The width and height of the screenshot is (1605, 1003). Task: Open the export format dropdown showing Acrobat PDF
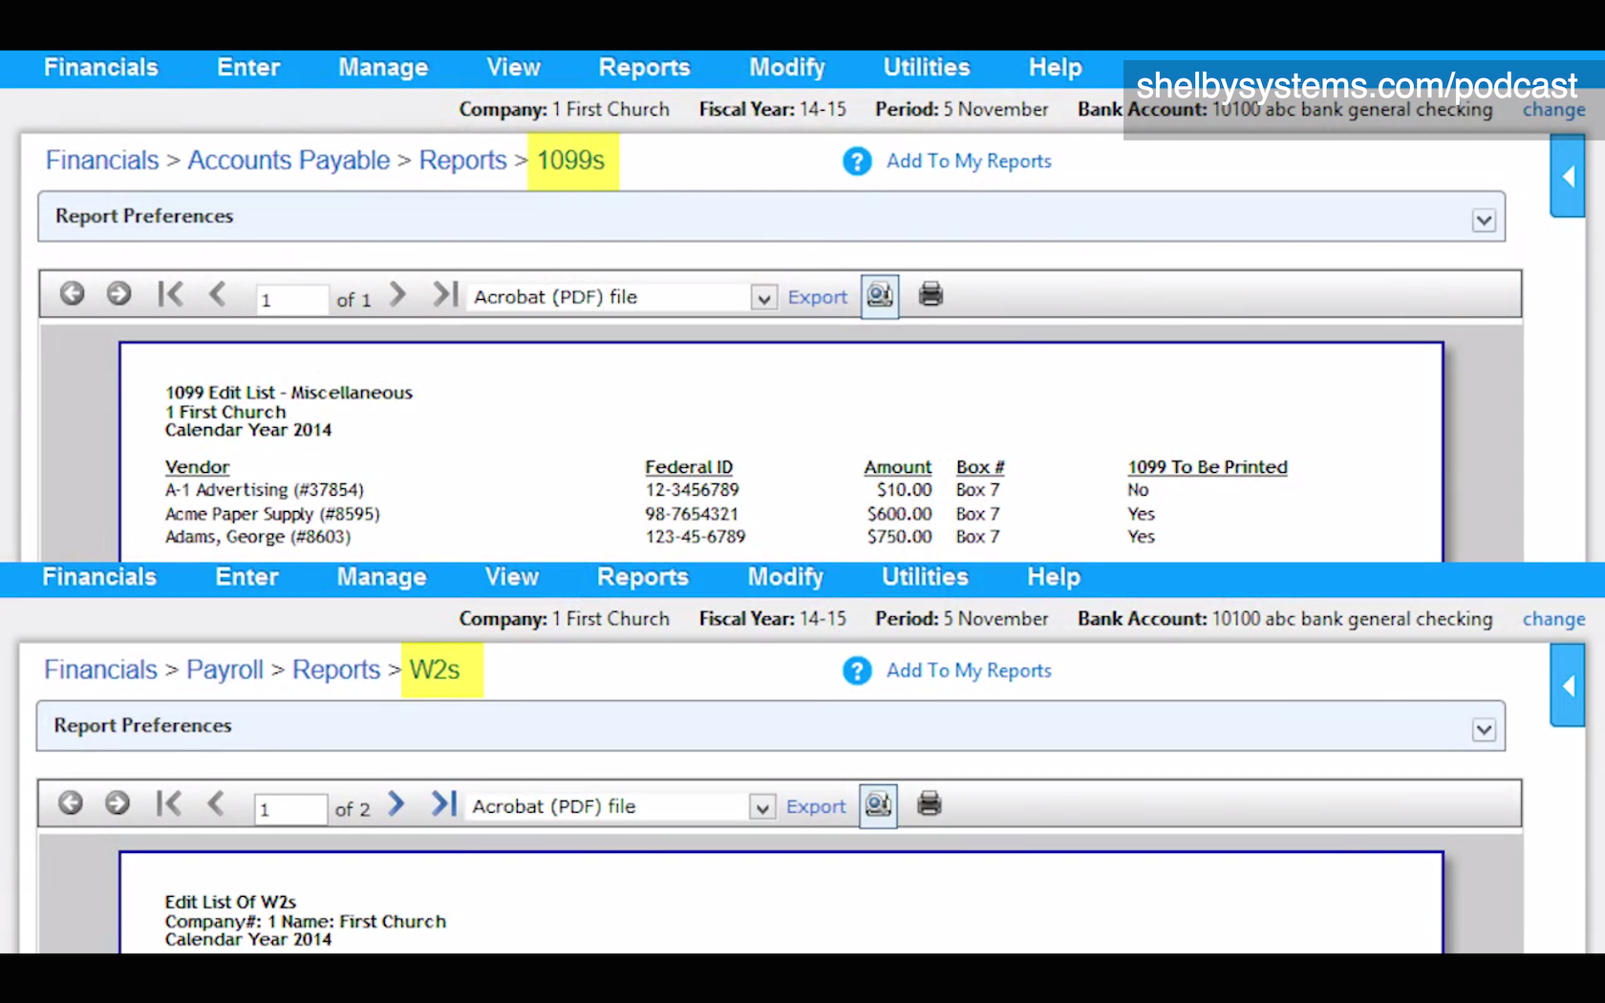tap(762, 297)
